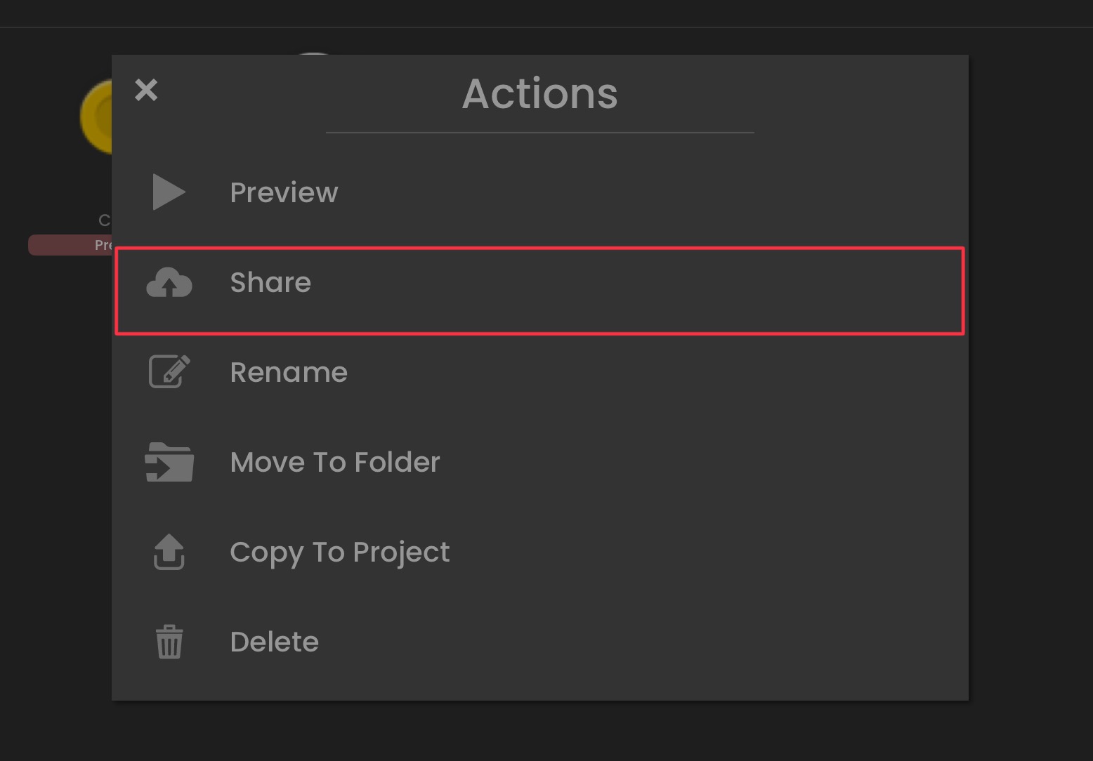
Task: Pick the Rename option label
Action: point(289,372)
